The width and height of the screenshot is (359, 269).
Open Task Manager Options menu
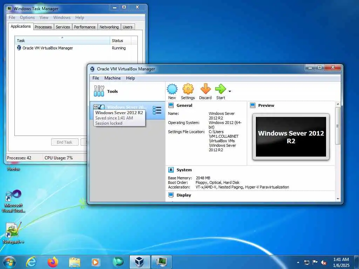point(27,18)
